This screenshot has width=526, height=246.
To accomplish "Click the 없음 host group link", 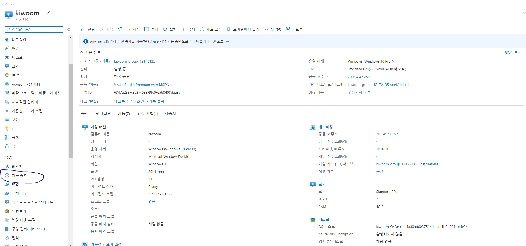I will (152, 202).
